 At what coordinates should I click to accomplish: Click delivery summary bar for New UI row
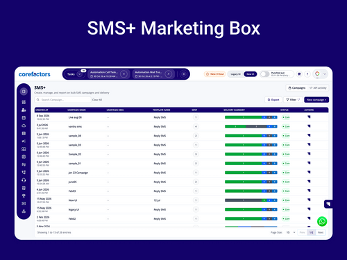(x=251, y=200)
